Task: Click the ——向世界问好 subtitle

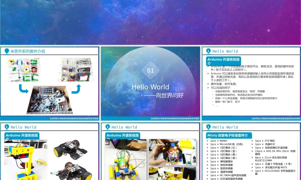Action: [164, 95]
